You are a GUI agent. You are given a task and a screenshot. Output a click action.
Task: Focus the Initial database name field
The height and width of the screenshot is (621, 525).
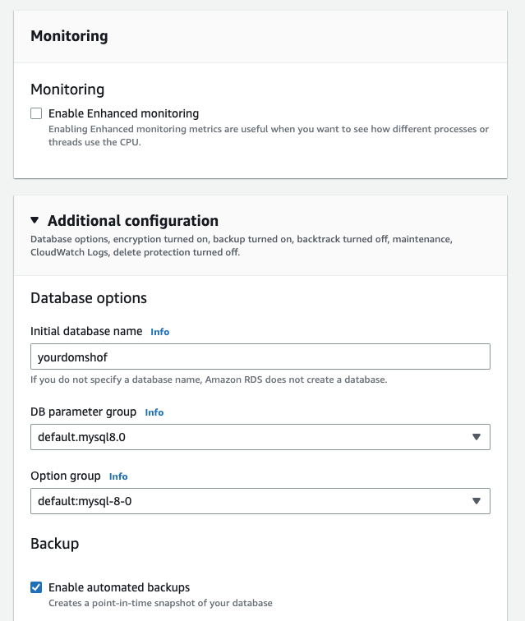coord(260,356)
